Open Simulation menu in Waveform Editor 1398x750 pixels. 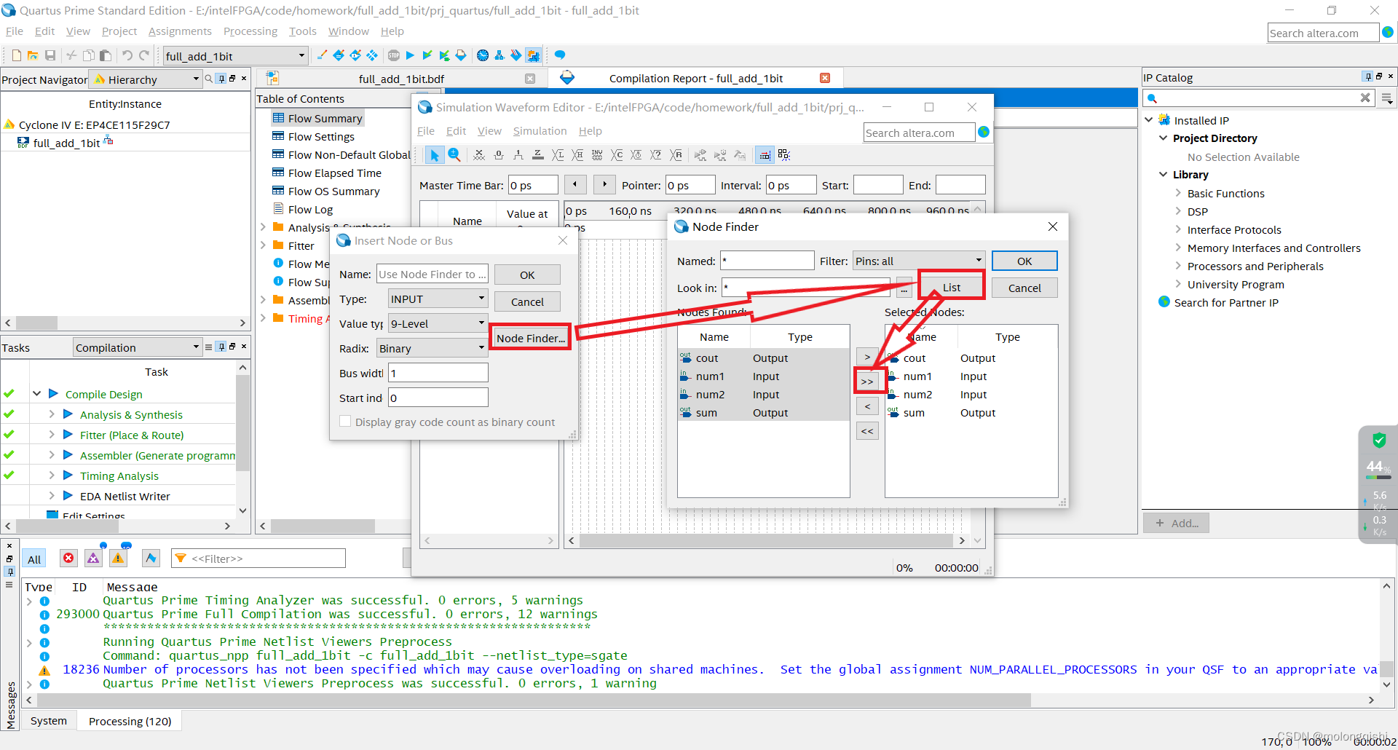click(540, 131)
